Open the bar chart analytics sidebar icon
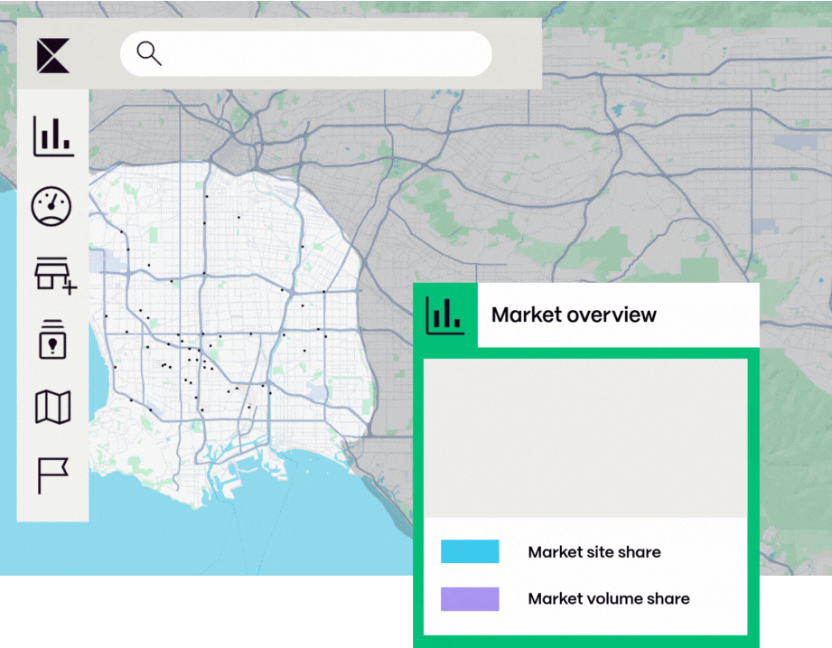The height and width of the screenshot is (648, 832). 53,136
